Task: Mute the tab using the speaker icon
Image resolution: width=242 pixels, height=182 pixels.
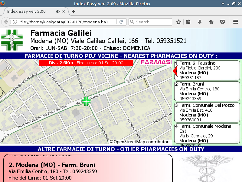Action: tap(57, 12)
